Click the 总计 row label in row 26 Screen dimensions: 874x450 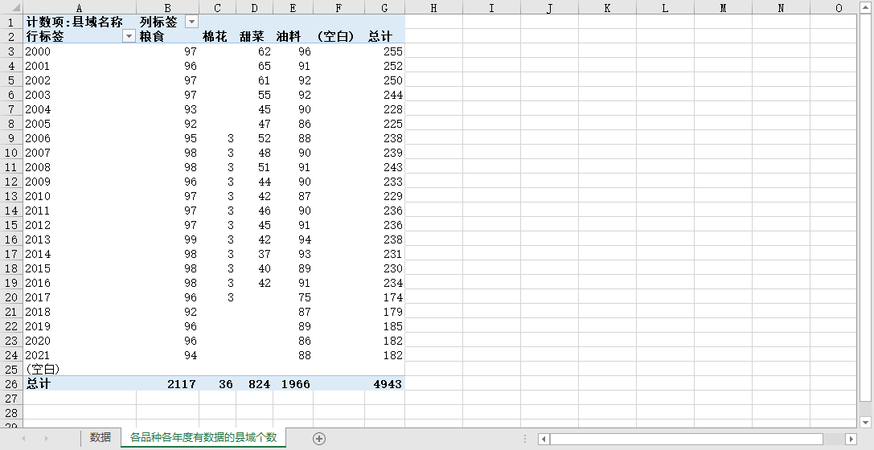79,384
